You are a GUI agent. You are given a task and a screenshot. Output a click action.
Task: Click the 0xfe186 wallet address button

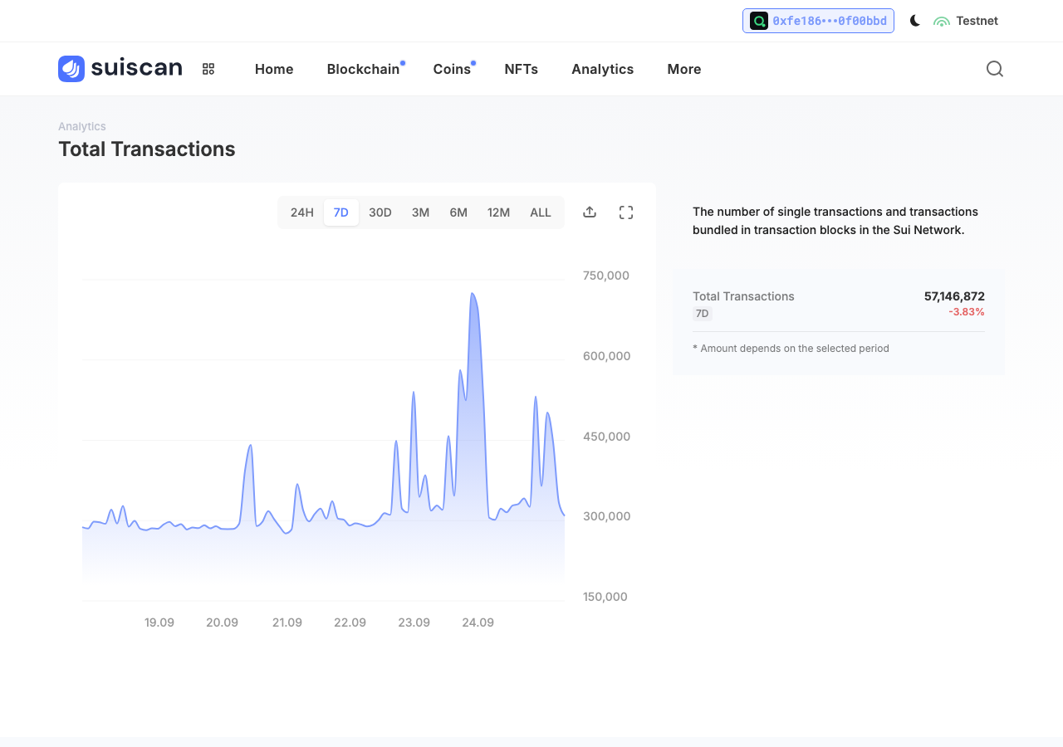pyautogui.click(x=818, y=21)
